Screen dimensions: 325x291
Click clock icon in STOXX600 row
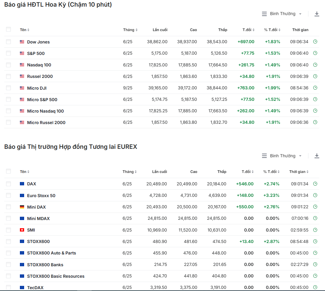tap(315, 241)
